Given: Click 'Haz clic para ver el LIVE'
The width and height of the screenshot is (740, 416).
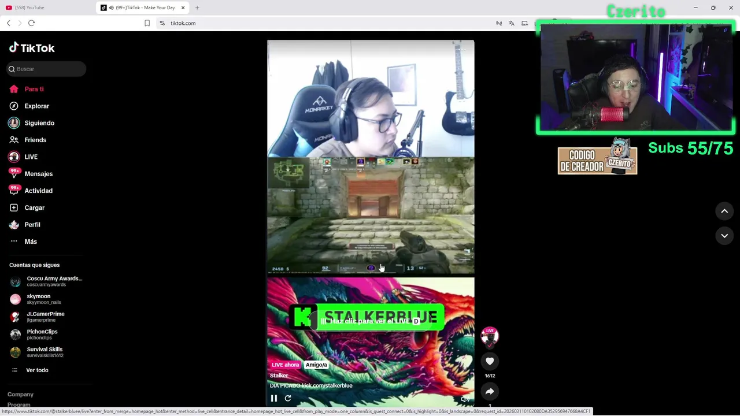Looking at the screenshot, I should click(370, 321).
